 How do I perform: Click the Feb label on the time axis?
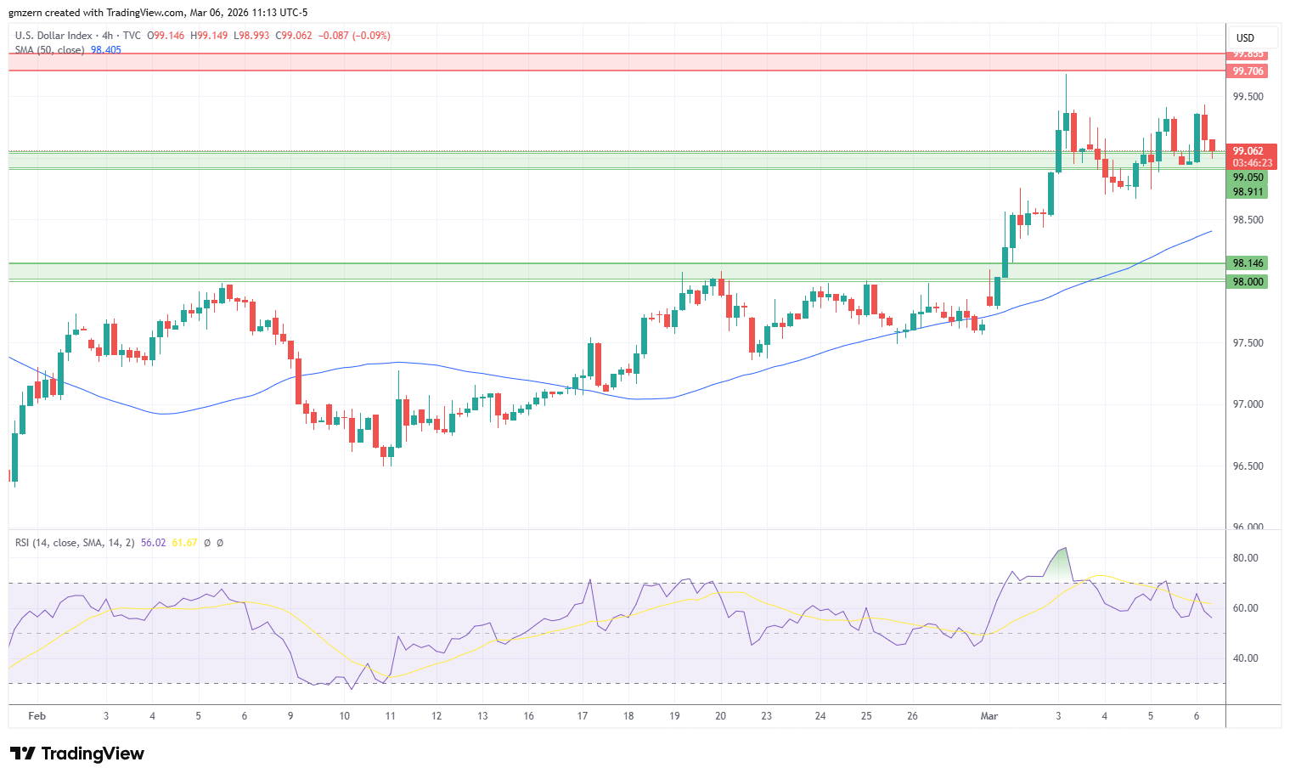click(x=37, y=716)
